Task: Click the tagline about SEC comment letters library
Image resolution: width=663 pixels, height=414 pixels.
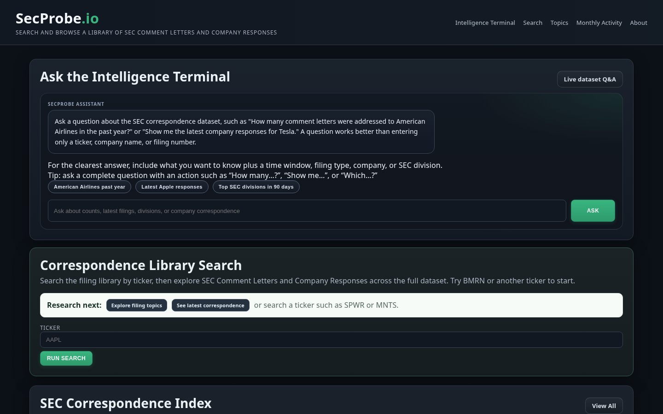Action: [146, 33]
